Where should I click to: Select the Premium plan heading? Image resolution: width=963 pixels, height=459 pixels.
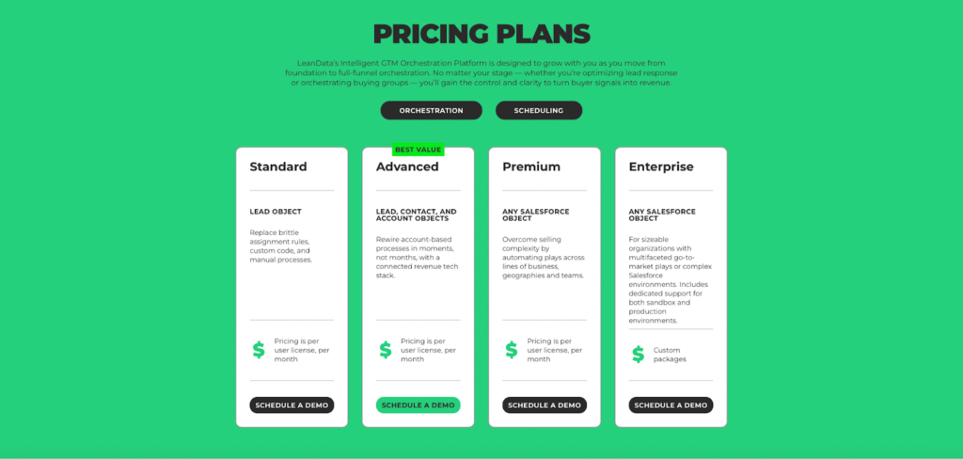click(x=531, y=166)
